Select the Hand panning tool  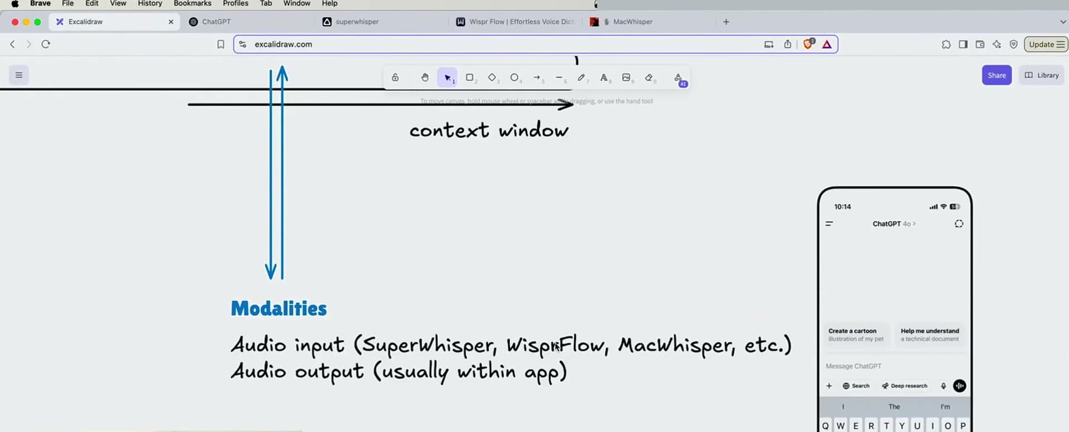(x=425, y=77)
